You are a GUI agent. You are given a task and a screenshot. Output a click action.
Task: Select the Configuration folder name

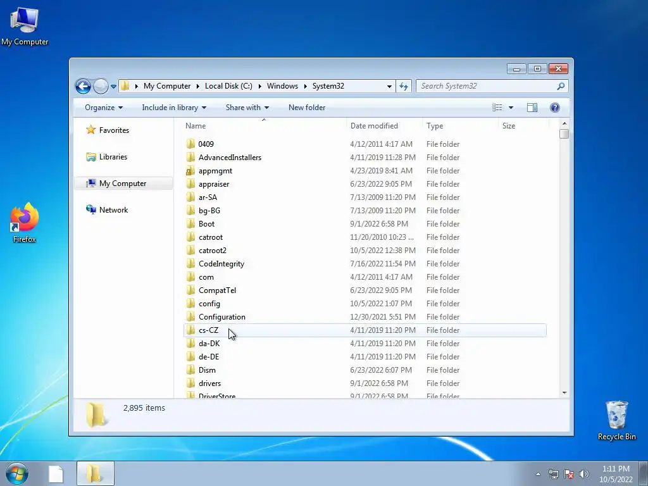(x=222, y=317)
